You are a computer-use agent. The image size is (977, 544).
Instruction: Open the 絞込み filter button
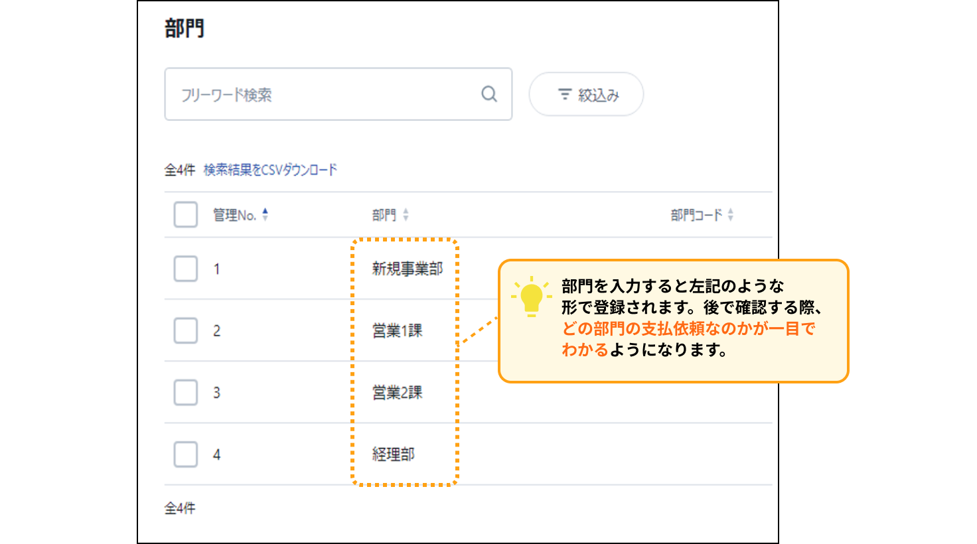click(x=586, y=95)
